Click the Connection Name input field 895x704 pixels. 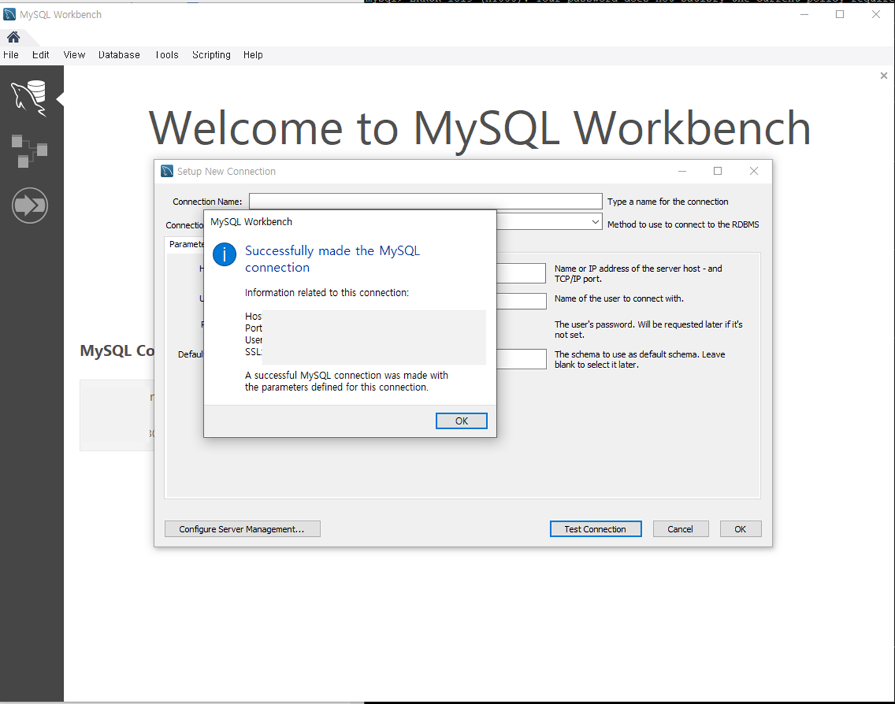coord(426,201)
